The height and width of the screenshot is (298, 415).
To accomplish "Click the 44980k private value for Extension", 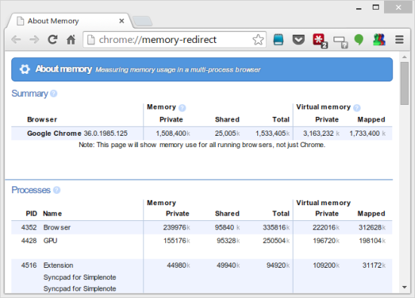I will pos(178,266).
